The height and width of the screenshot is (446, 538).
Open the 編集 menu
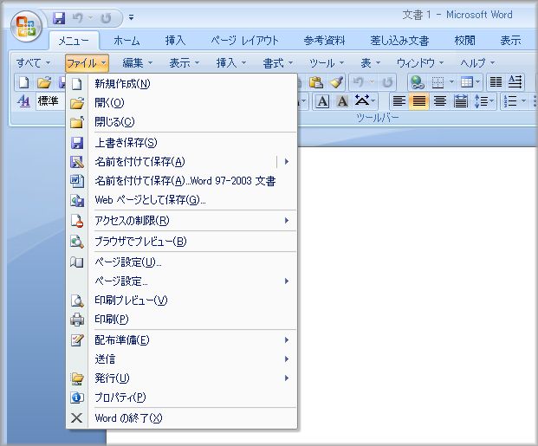pos(137,62)
